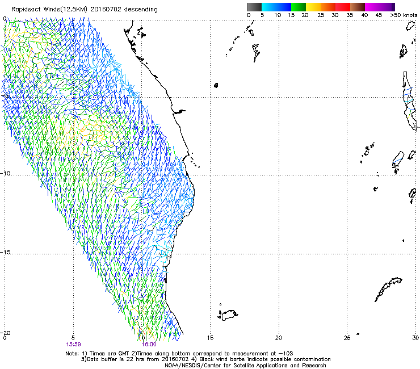
Task: Click the yellow 20-25 knots color swatch
Action: click(x=313, y=7)
